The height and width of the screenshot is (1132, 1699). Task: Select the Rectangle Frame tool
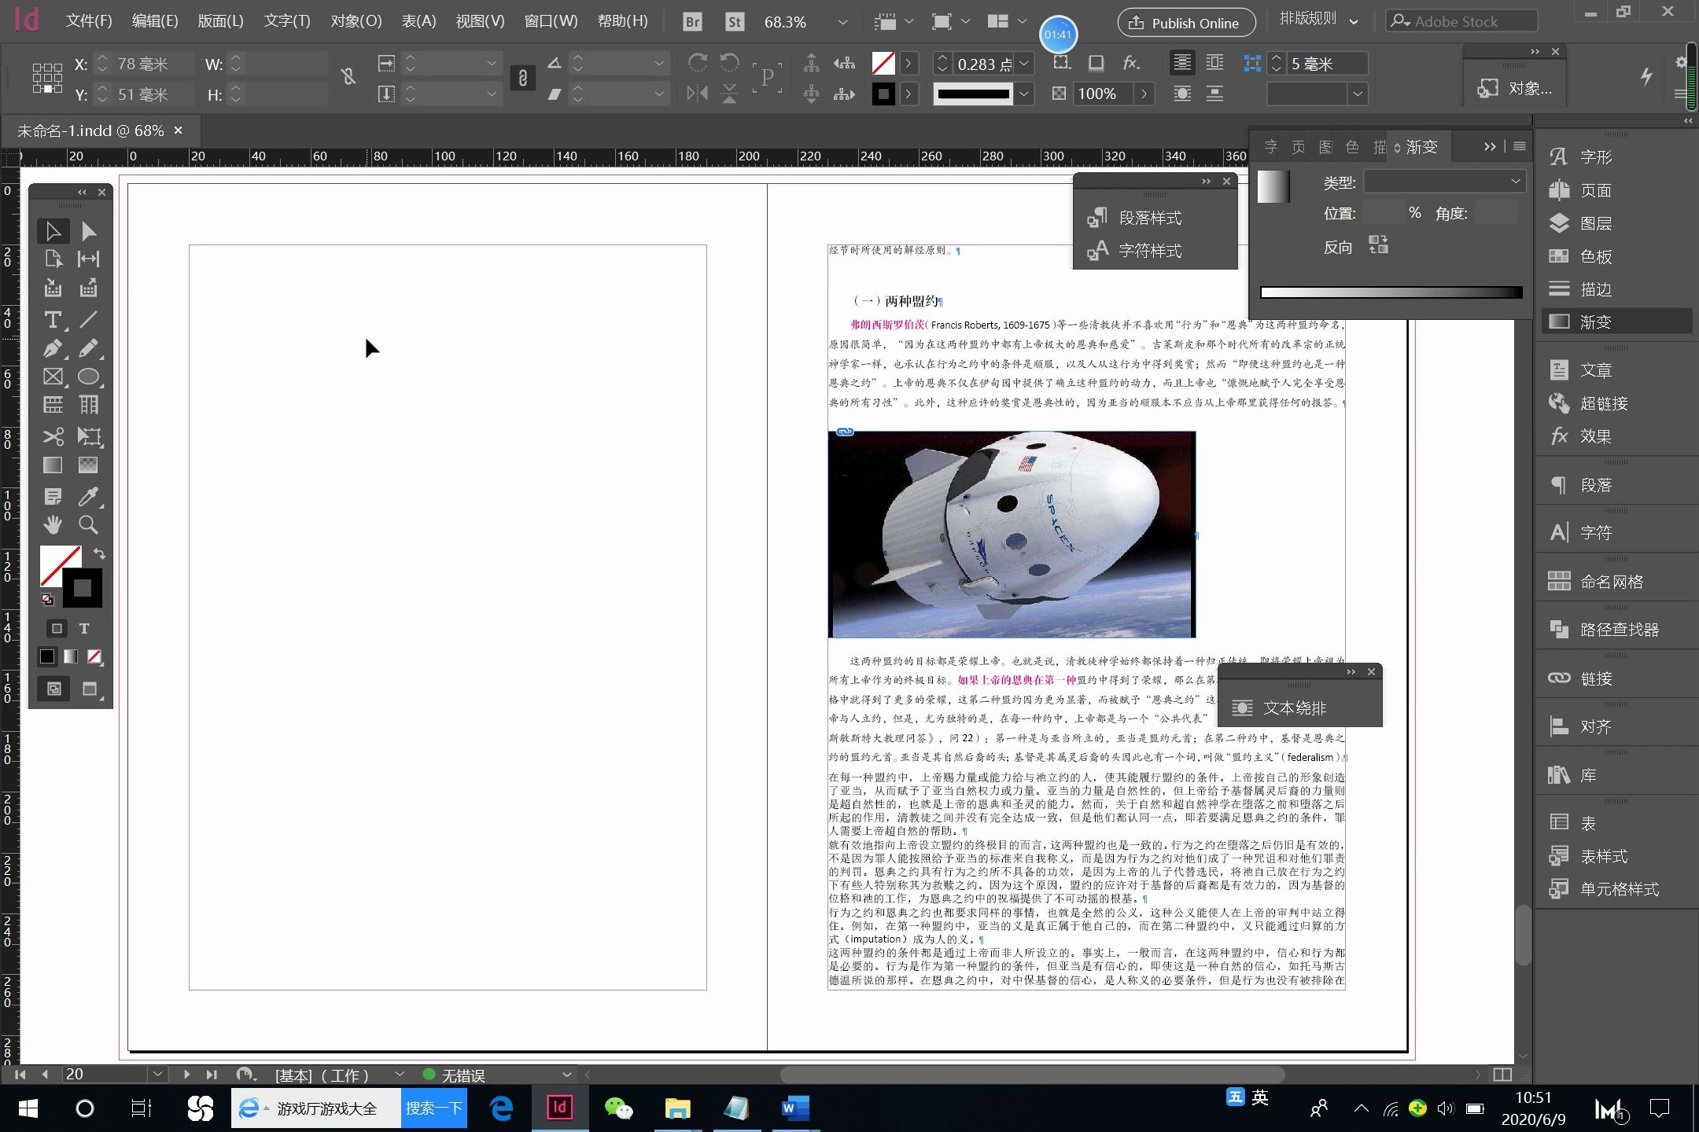[52, 377]
